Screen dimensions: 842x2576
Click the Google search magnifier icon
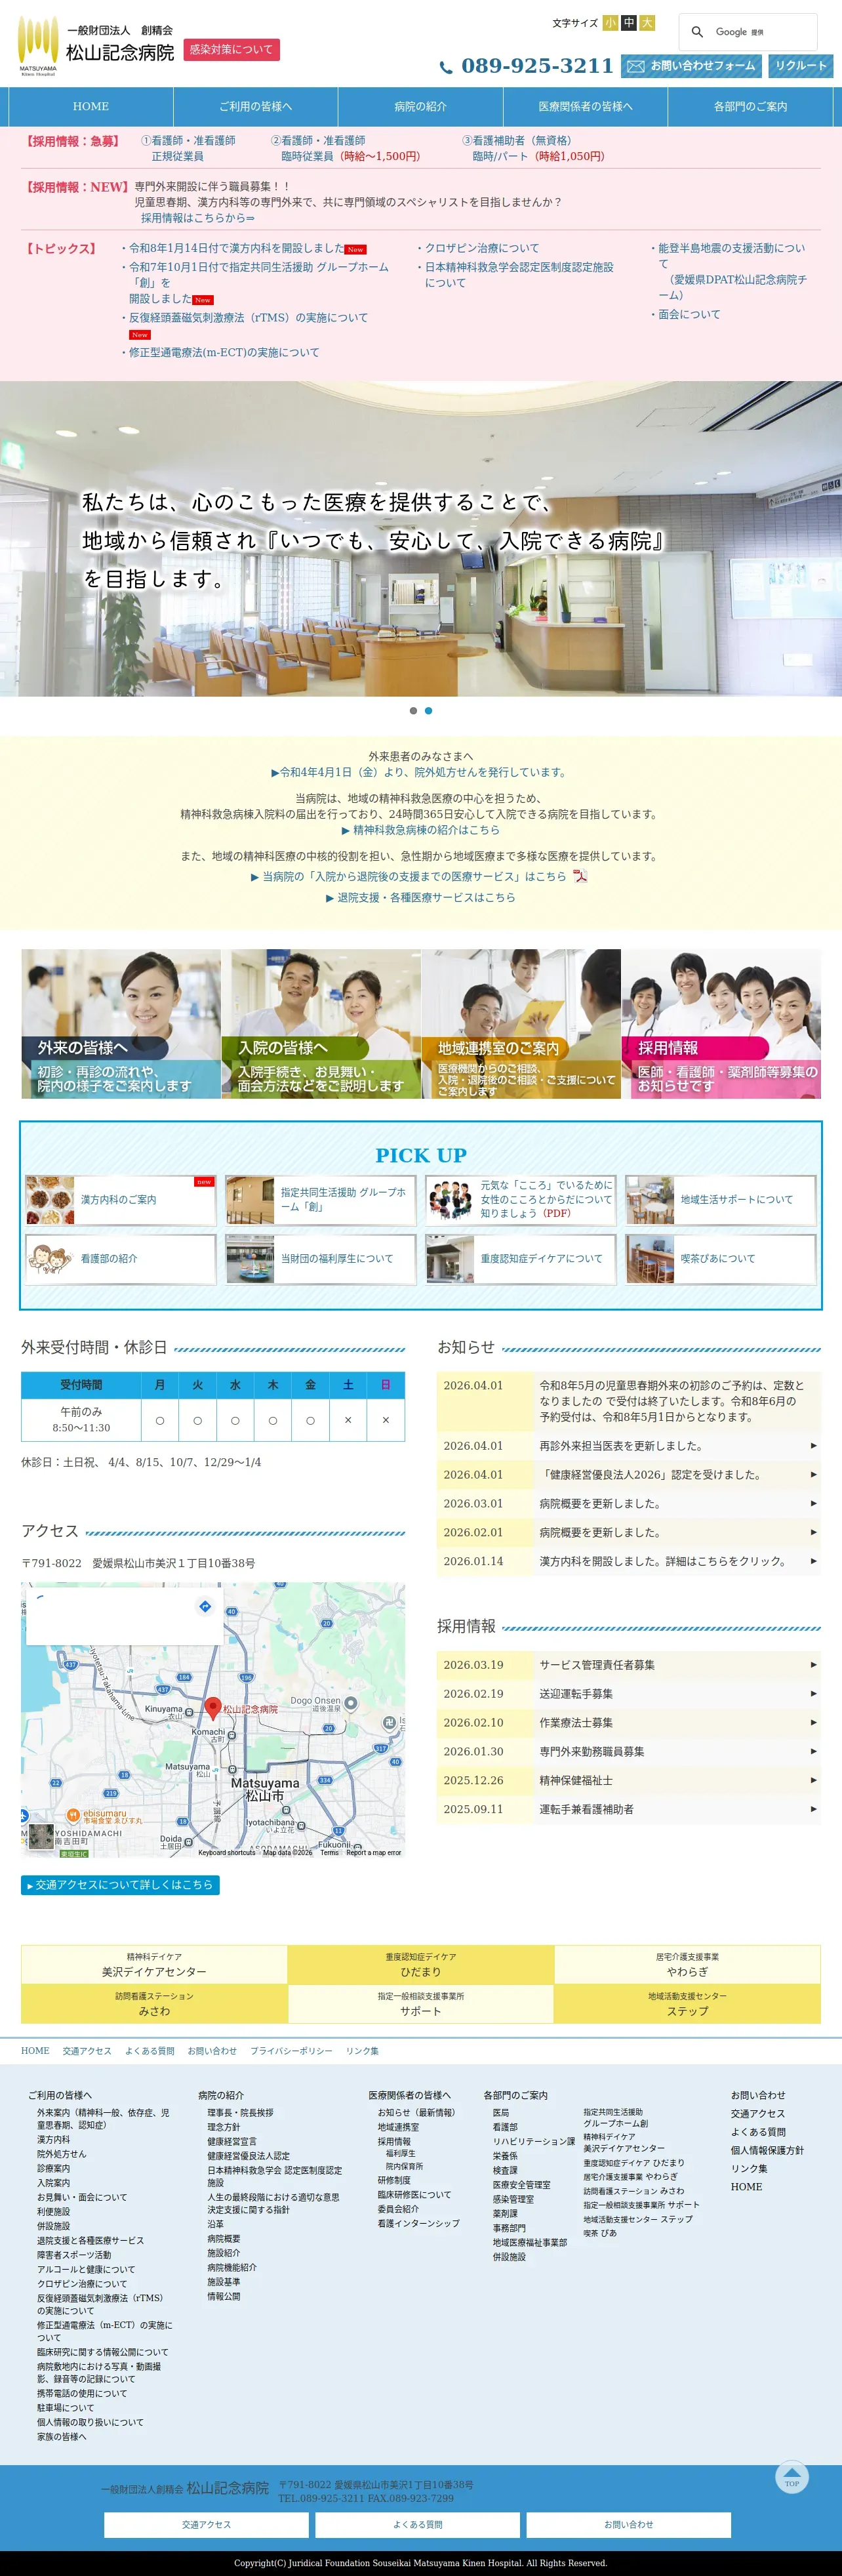click(697, 32)
